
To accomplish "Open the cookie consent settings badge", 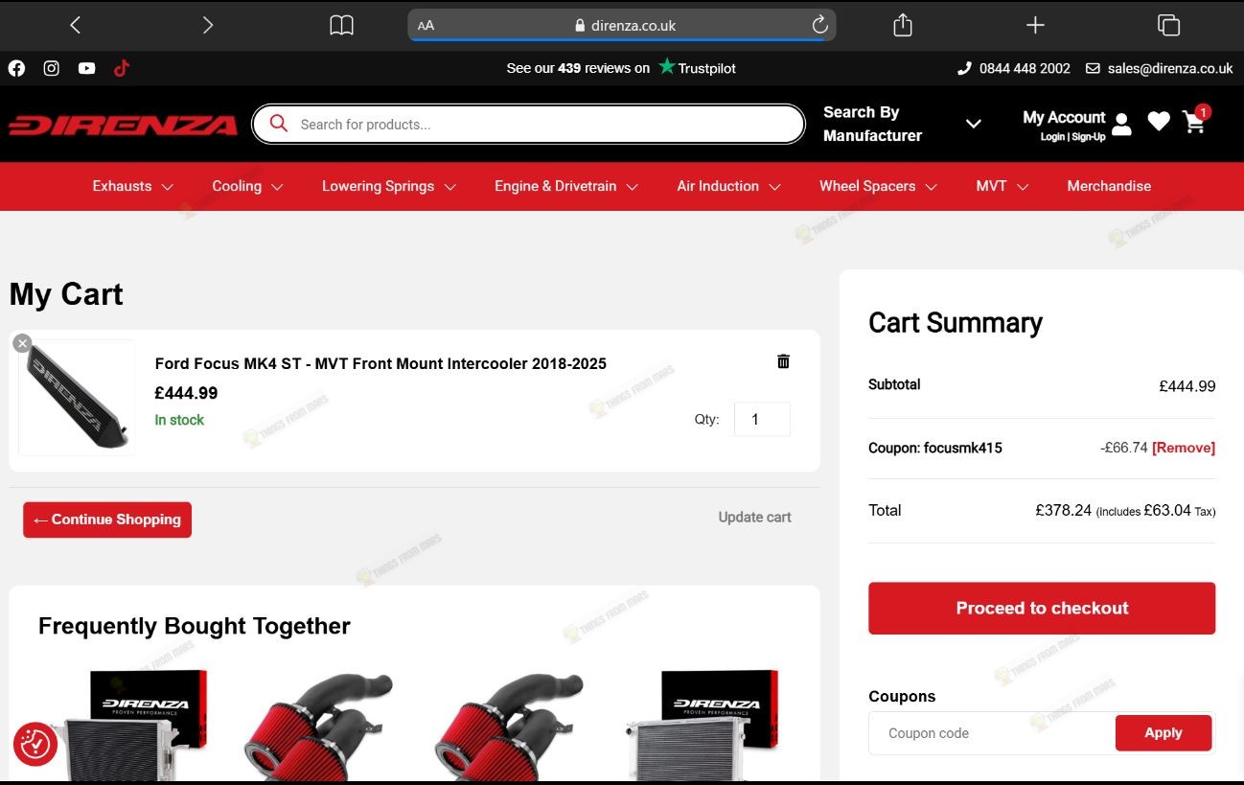I will point(35,744).
